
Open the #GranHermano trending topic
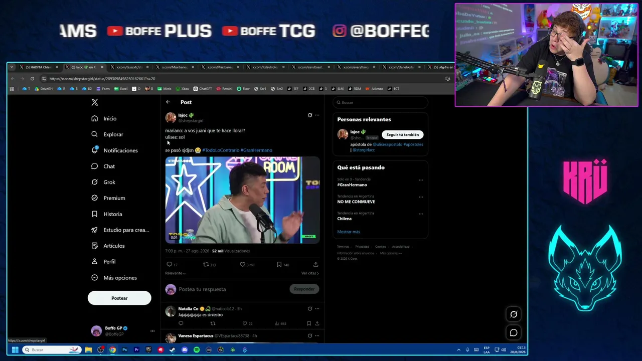[x=352, y=185]
